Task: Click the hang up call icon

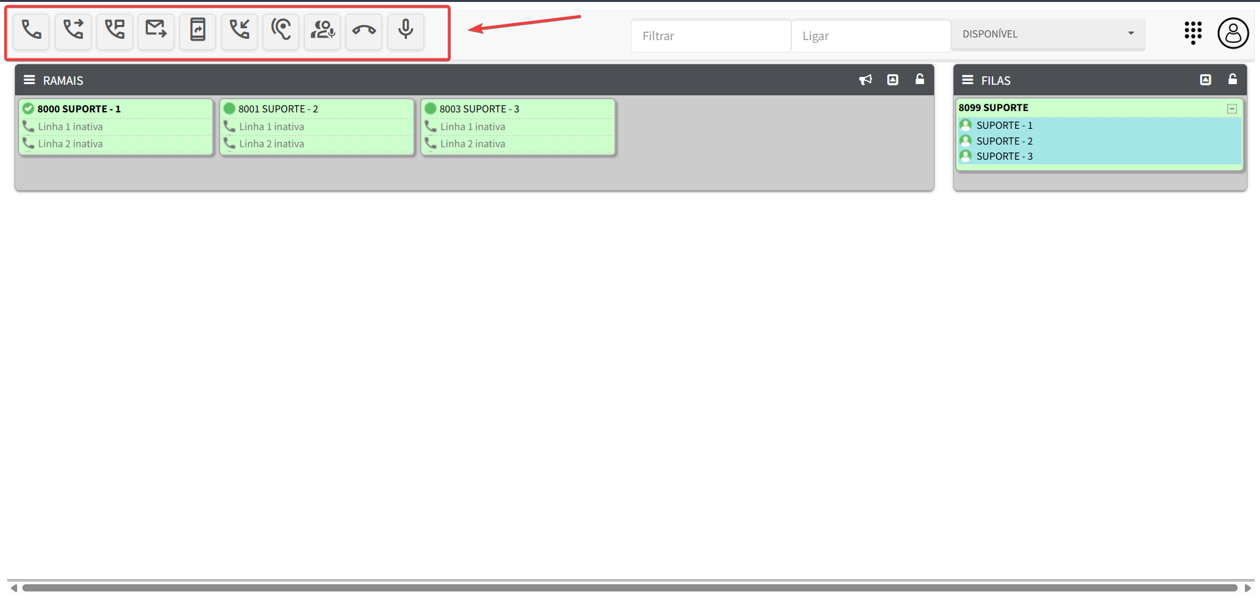Action: pos(363,31)
